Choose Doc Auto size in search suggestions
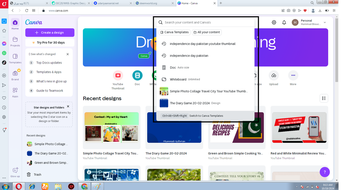342x190 pixels. click(x=205, y=67)
